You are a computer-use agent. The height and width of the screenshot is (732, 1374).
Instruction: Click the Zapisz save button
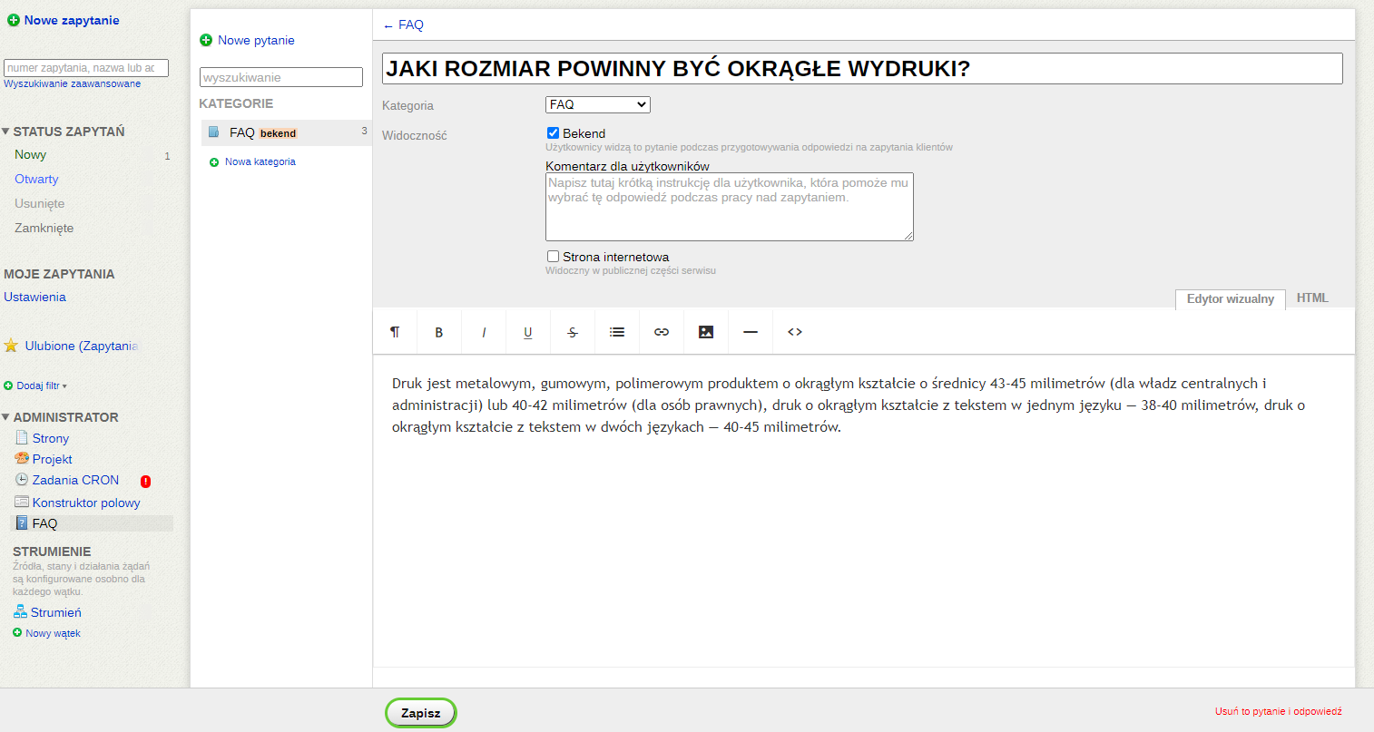coord(421,713)
